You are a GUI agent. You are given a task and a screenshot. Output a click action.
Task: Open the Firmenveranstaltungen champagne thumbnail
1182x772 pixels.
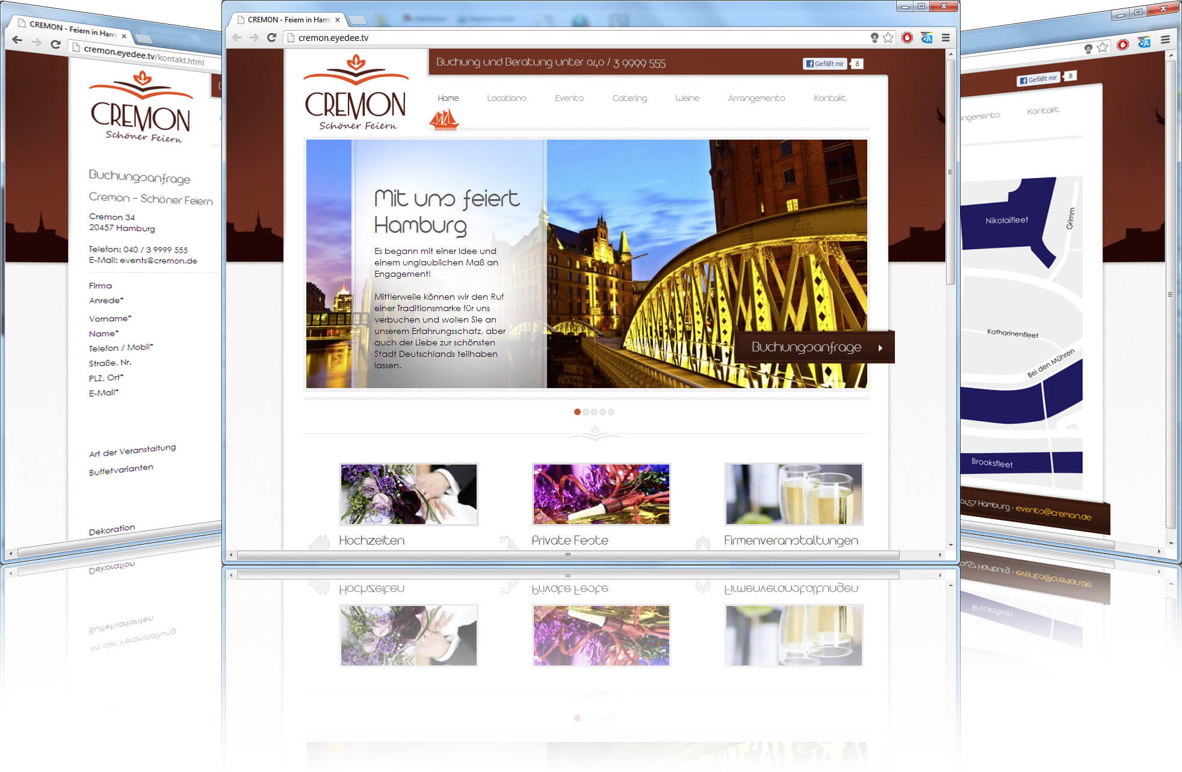click(794, 494)
